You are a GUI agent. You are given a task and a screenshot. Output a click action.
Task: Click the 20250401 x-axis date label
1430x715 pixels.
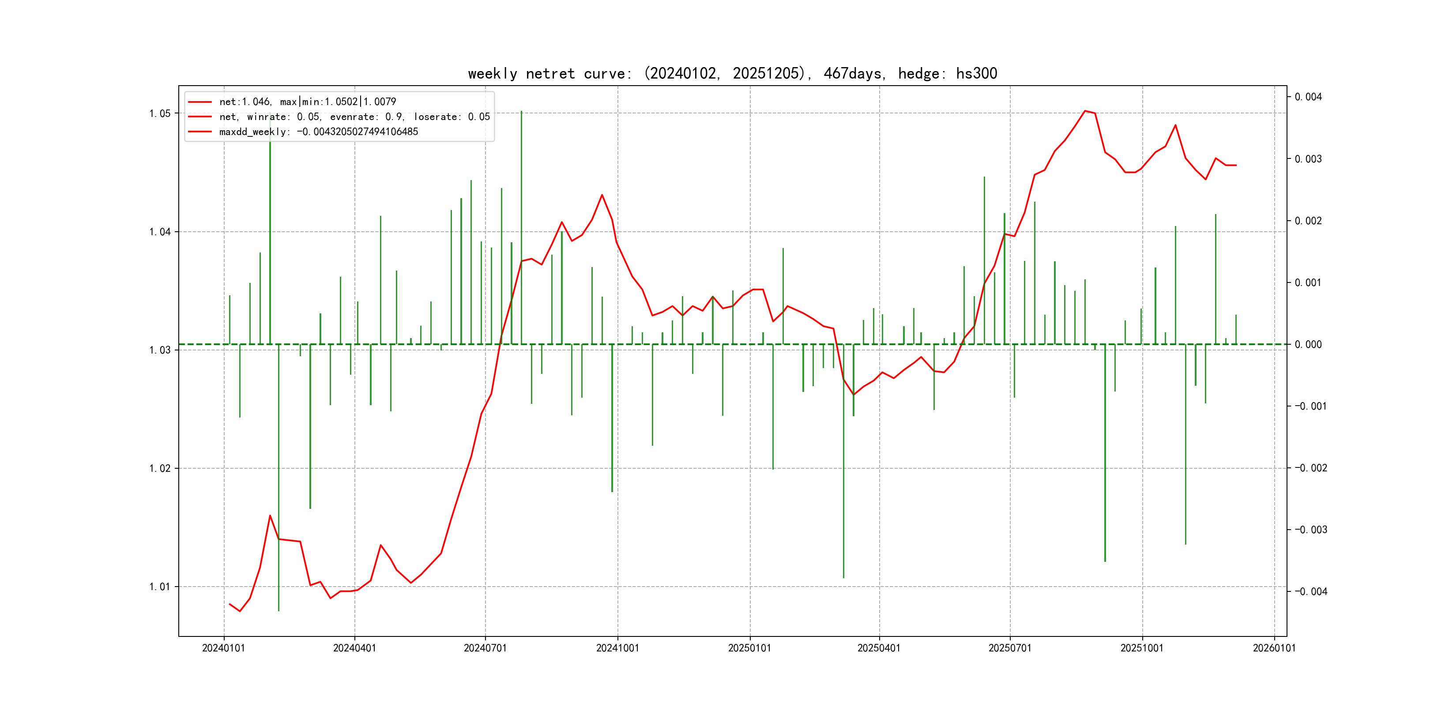coord(879,648)
